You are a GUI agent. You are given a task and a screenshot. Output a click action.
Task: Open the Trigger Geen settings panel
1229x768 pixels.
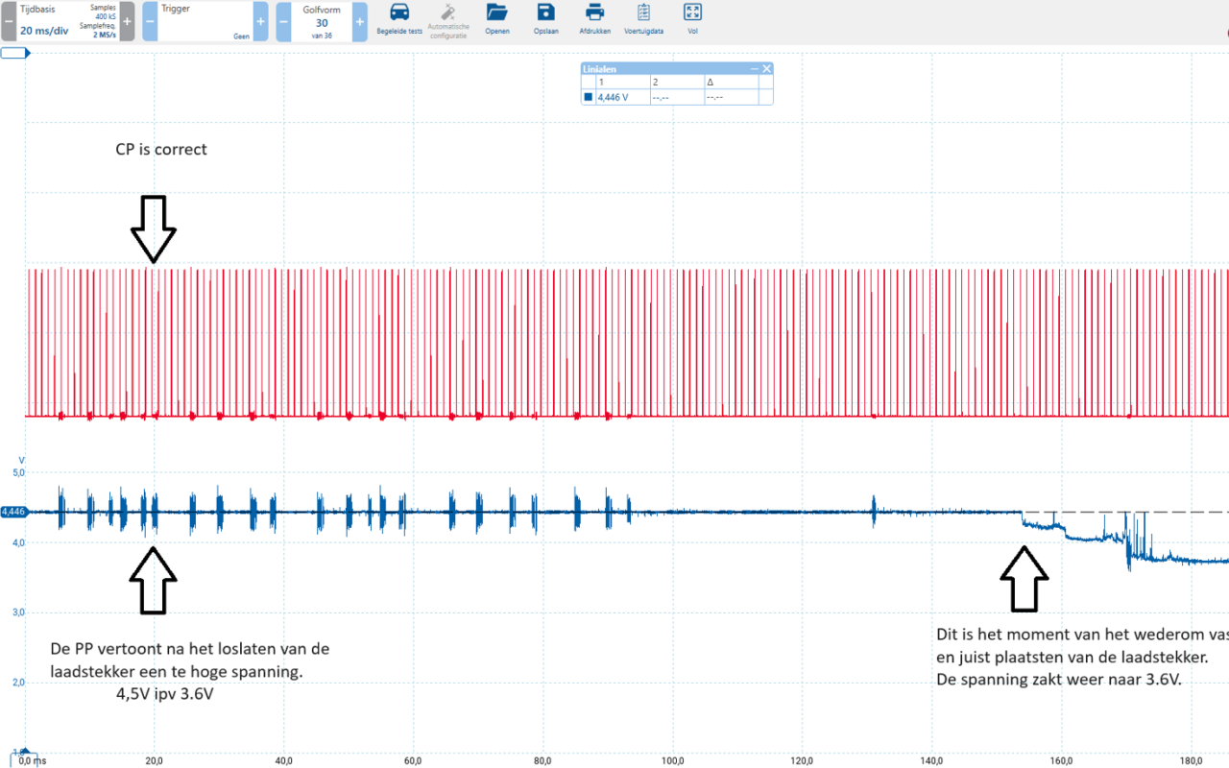(205, 21)
